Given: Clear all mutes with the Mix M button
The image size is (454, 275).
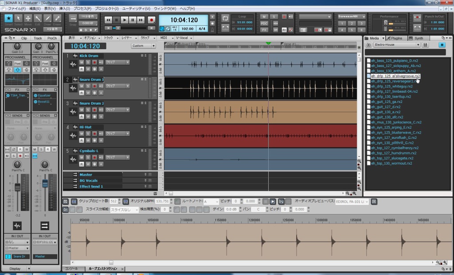Looking at the screenshot, I should point(264,16).
